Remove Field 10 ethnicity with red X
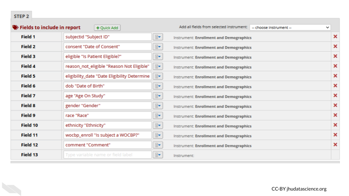349x196 pixels. click(x=335, y=125)
